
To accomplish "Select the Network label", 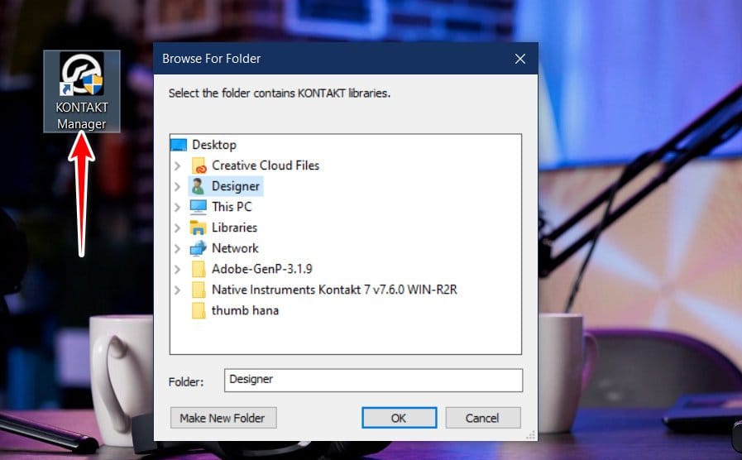I will (x=235, y=248).
